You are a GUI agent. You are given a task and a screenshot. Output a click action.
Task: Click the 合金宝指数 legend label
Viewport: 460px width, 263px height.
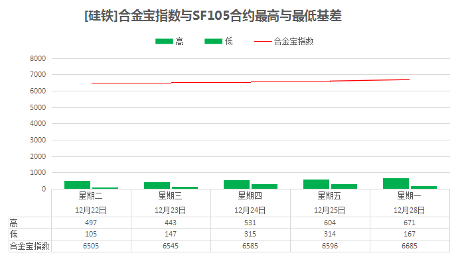(293, 41)
